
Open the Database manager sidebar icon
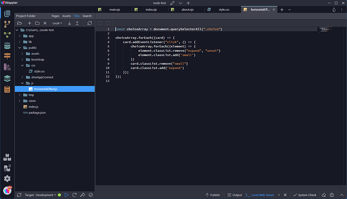7,46
